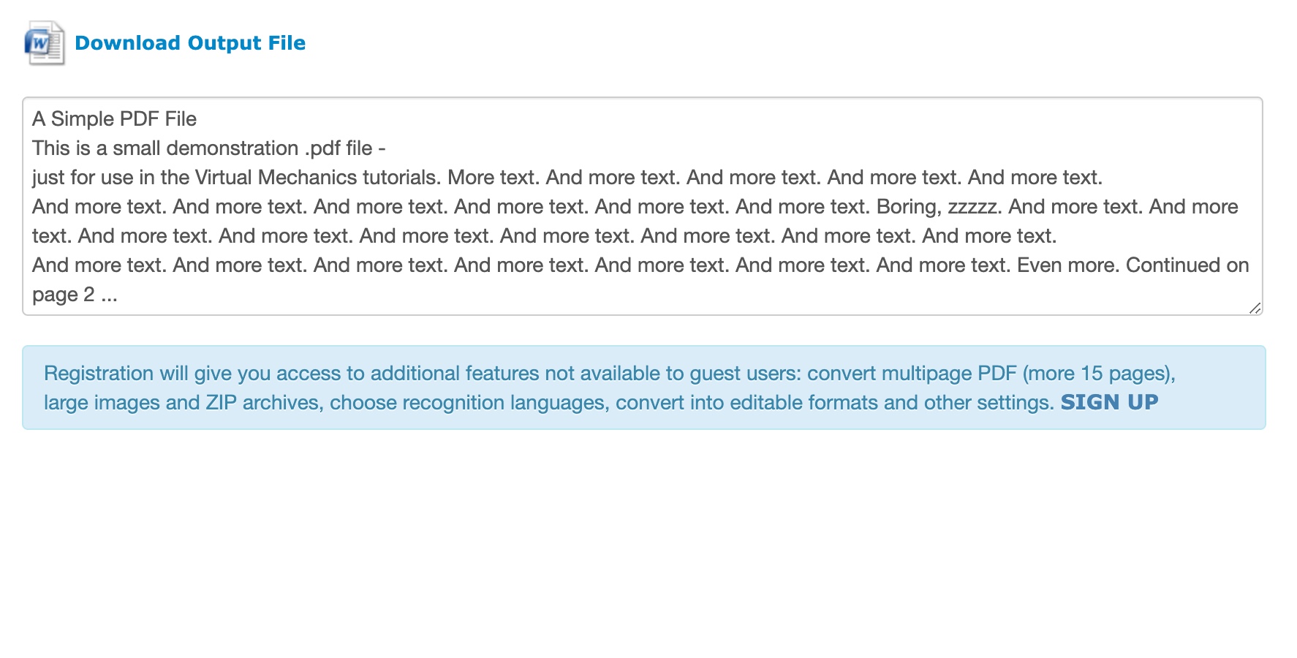Click '(more 15 pages)' in the banner
Screen dimensions: 1297x658
(x=1098, y=374)
